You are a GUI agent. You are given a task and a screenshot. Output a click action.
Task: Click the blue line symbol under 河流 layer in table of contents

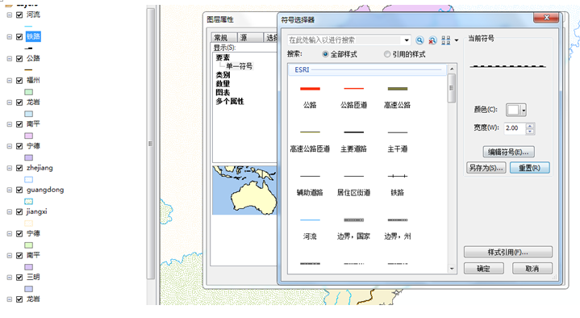[x=28, y=26]
